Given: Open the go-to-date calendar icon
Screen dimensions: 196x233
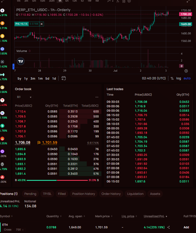Looking at the screenshot, I should (64, 78).
